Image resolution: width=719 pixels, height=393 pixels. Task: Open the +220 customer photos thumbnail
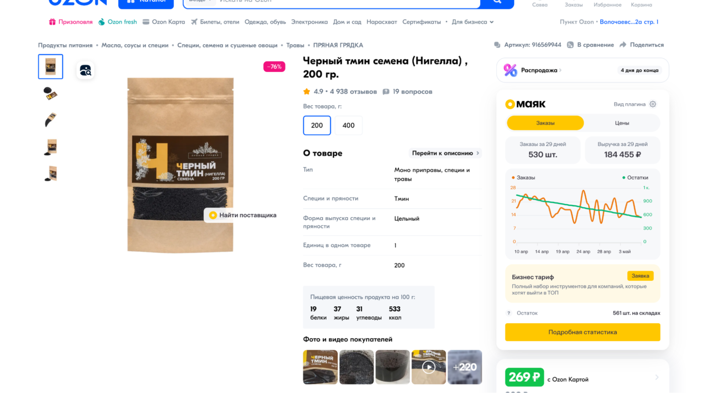pyautogui.click(x=464, y=367)
